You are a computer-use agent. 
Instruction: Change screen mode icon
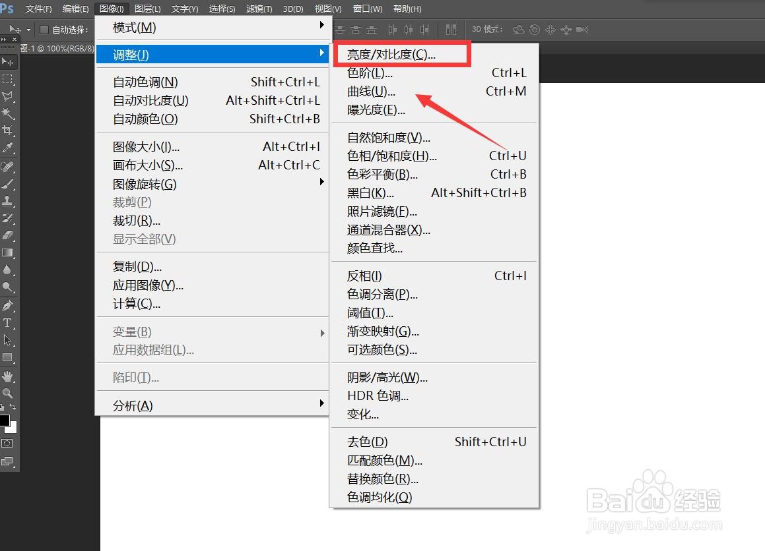7,461
